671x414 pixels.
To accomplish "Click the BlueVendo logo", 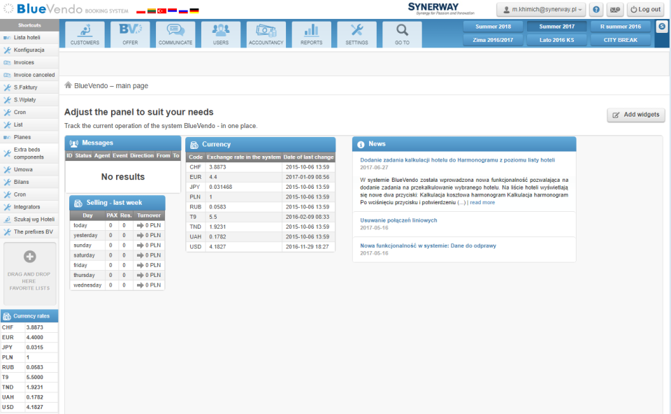I will (x=66, y=9).
